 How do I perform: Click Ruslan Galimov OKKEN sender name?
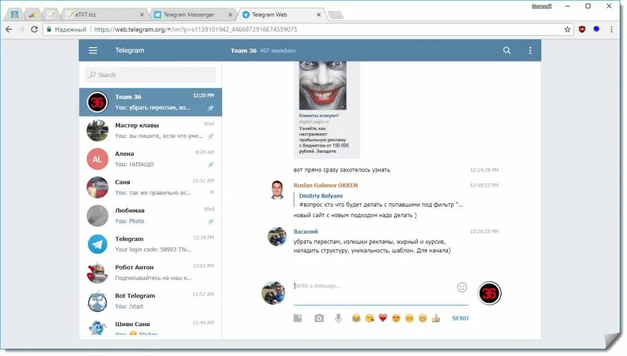(326, 186)
